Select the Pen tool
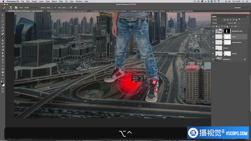The height and width of the screenshot is (141, 251). [3, 59]
